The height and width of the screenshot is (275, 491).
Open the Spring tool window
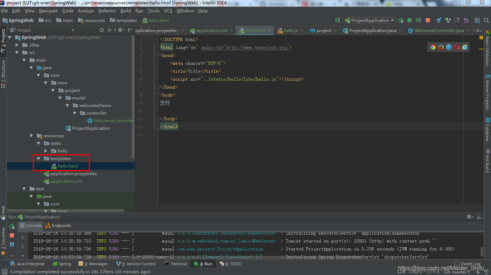click(62, 264)
